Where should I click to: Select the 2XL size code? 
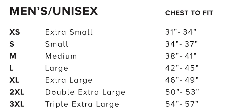[17, 92]
